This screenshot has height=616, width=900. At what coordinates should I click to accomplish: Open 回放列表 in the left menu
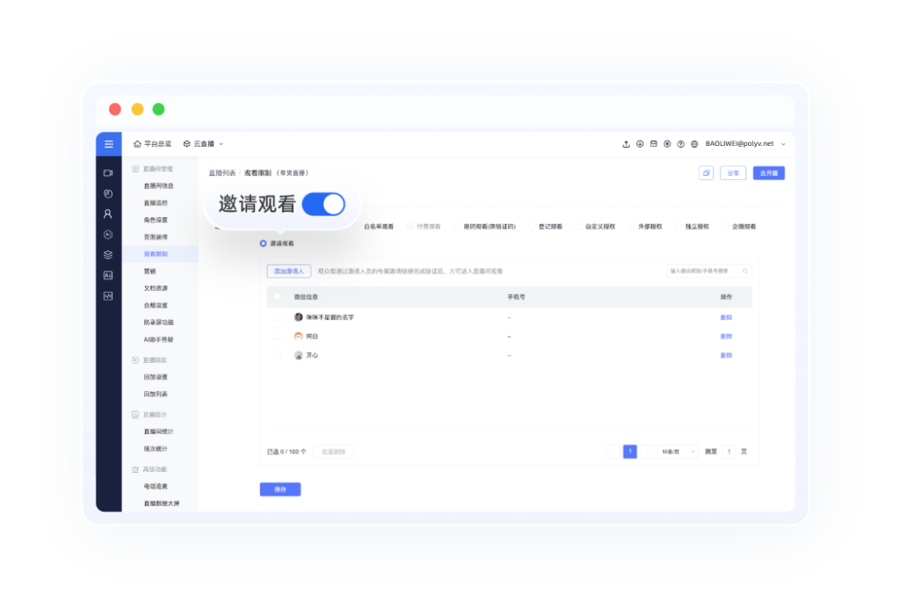coord(156,395)
